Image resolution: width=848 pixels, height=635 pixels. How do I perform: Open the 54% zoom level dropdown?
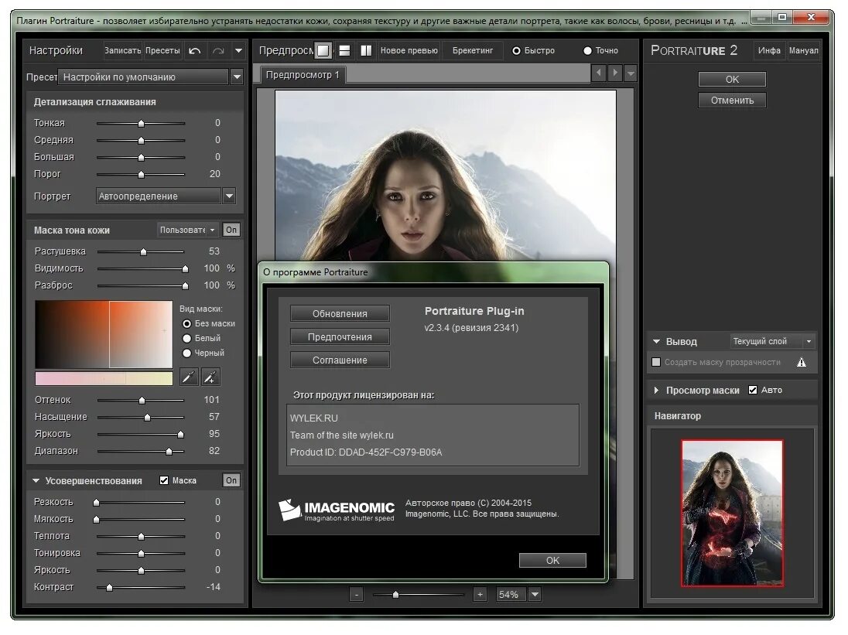point(535,595)
